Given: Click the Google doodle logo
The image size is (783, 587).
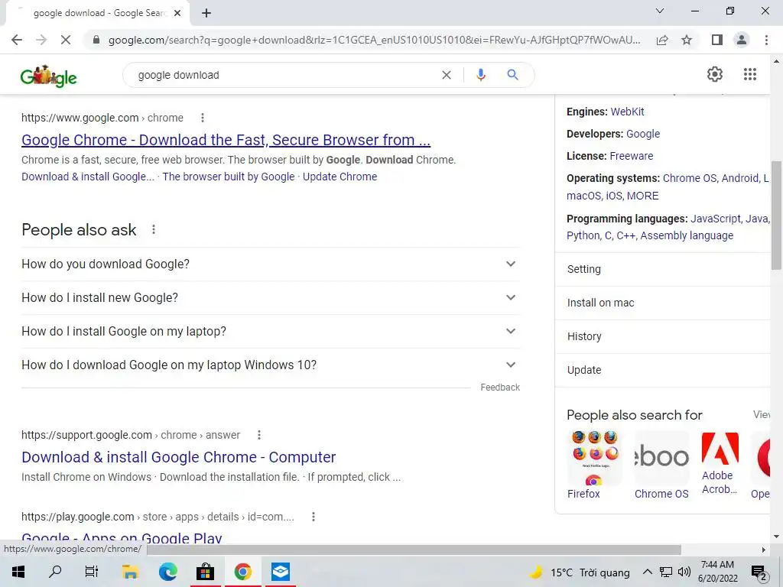Looking at the screenshot, I should click(x=48, y=76).
